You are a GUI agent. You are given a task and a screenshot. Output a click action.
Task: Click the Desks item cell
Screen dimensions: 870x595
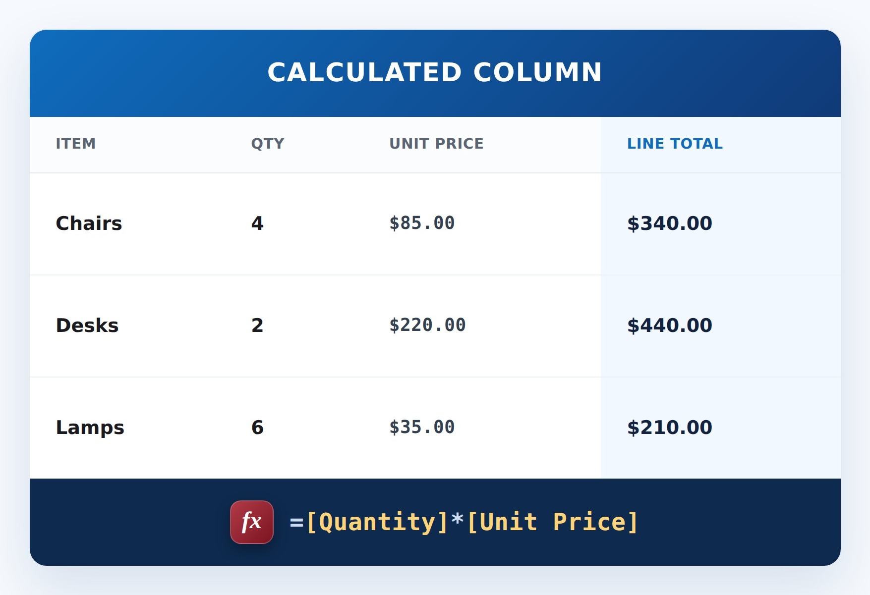coord(87,325)
